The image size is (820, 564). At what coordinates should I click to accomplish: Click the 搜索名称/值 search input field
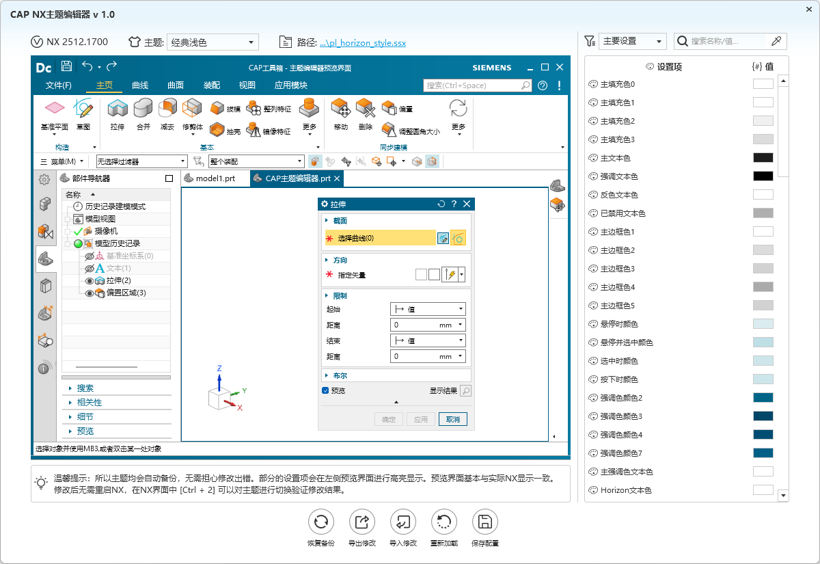click(x=728, y=41)
